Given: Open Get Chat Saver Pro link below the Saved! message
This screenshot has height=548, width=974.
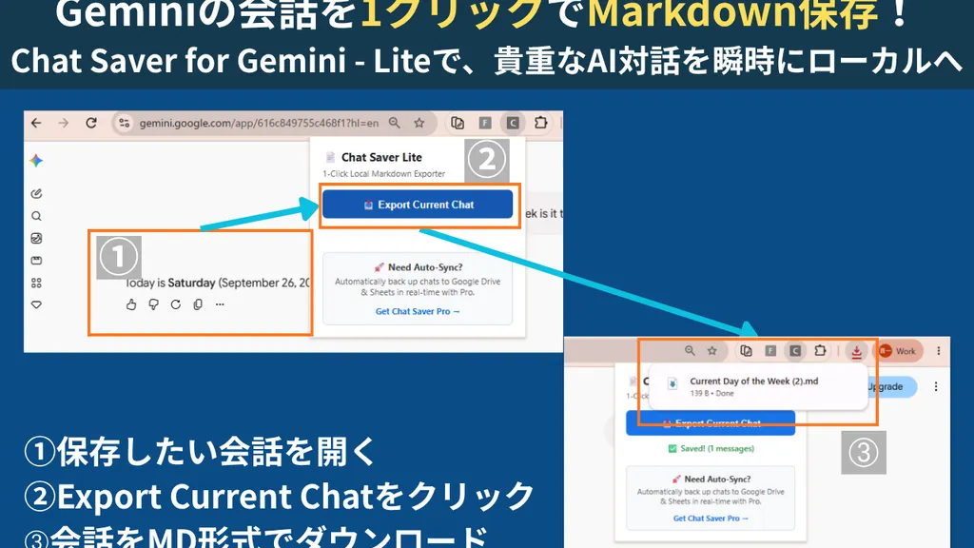Looking at the screenshot, I should click(x=711, y=519).
